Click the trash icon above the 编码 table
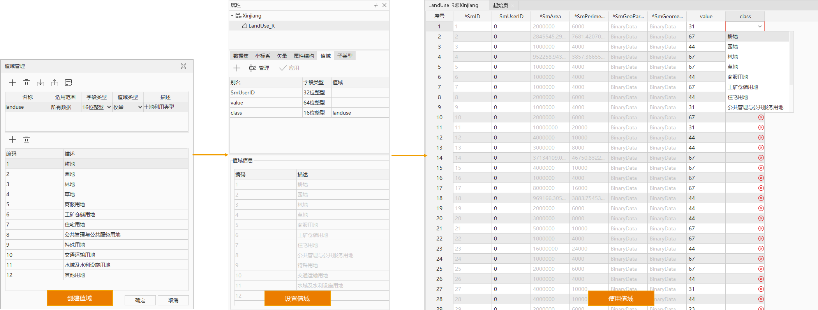The image size is (818, 310). [x=26, y=139]
